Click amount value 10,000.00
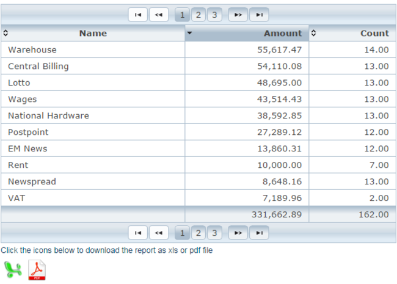 point(280,165)
